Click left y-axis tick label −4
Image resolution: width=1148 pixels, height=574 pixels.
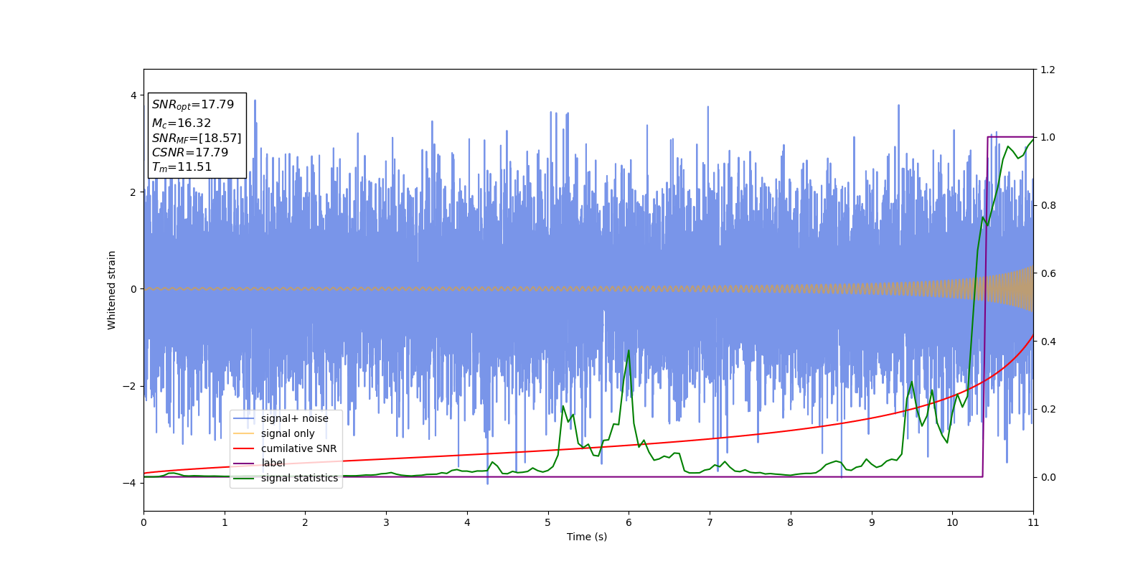point(131,483)
